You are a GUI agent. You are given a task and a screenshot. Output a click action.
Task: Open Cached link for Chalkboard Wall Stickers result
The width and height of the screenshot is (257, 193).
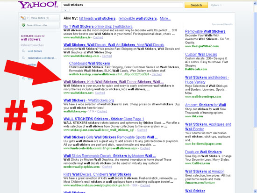[157, 74]
